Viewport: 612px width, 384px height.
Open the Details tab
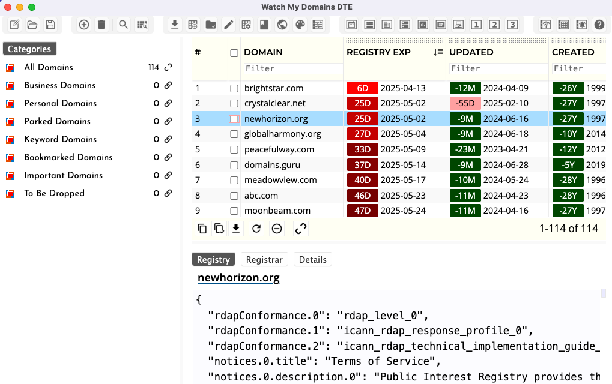click(312, 259)
